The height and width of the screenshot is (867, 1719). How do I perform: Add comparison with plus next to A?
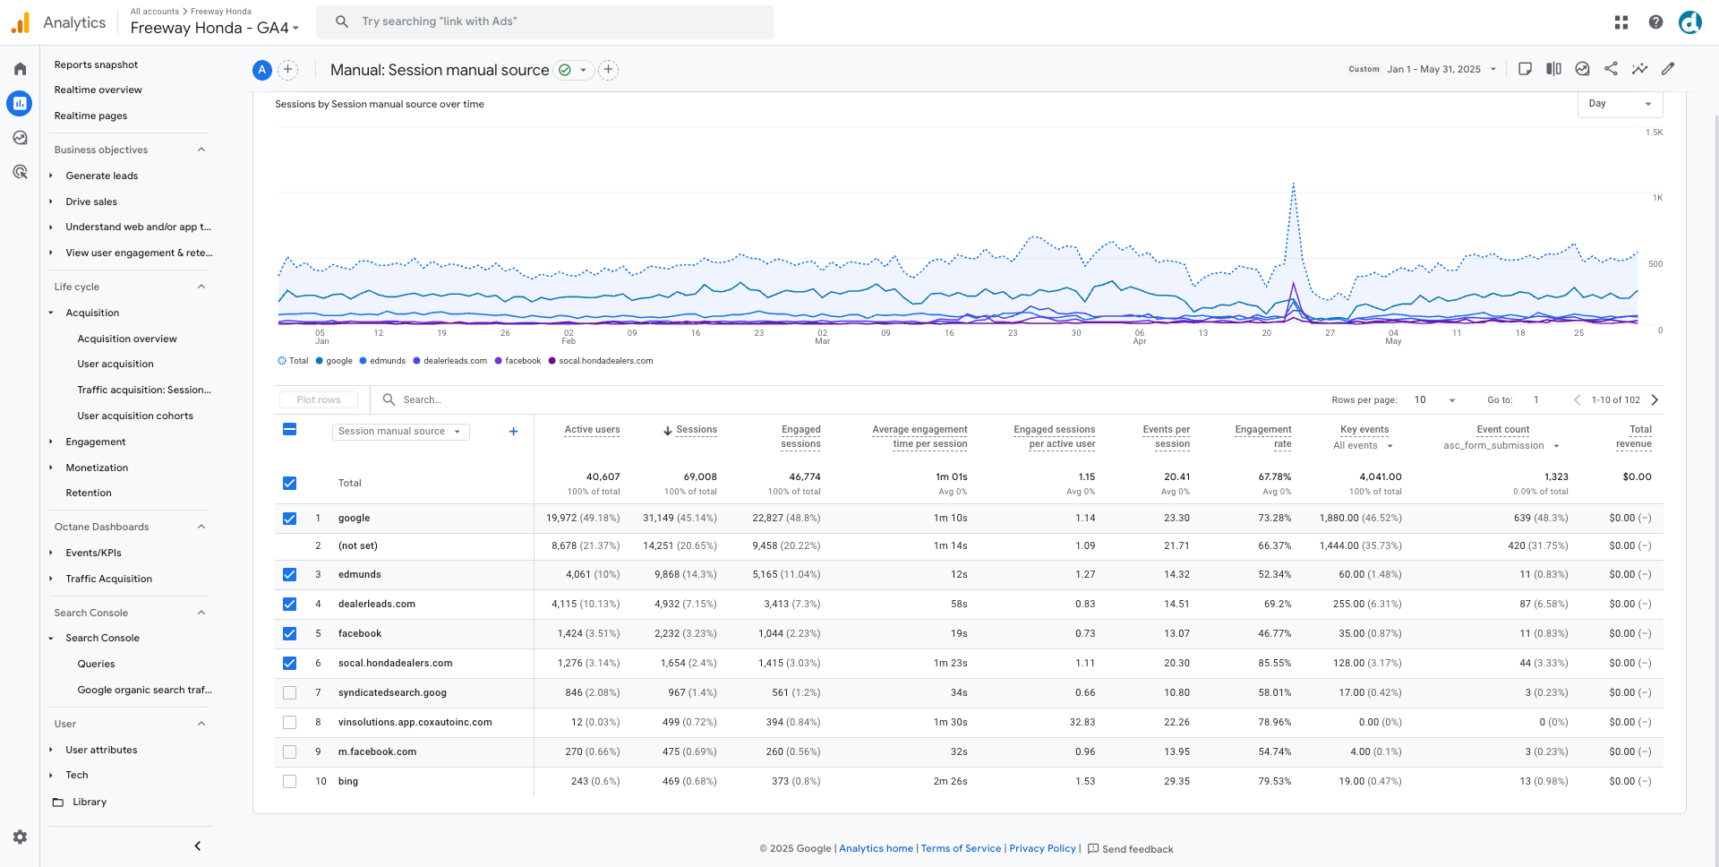pyautogui.click(x=288, y=70)
